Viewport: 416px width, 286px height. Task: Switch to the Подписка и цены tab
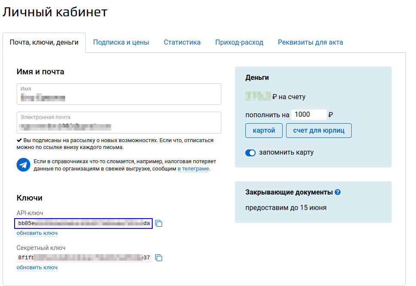pyautogui.click(x=121, y=43)
